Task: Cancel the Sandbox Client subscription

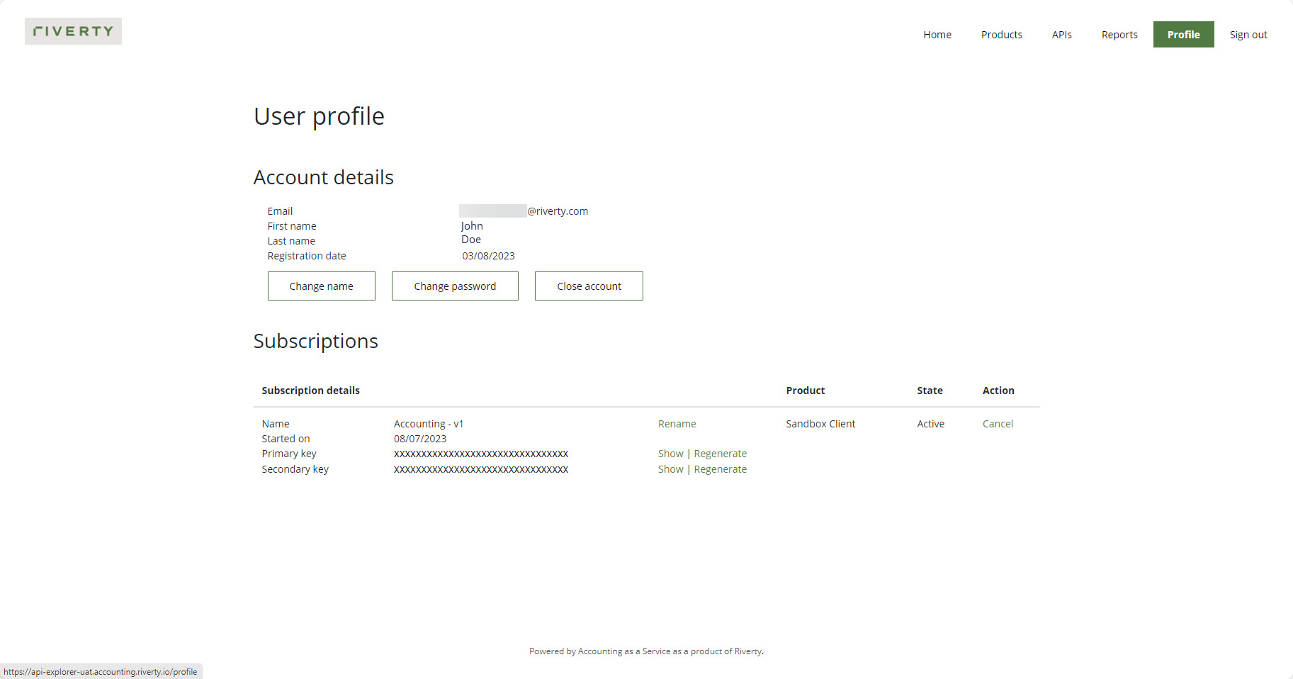Action: [998, 424]
